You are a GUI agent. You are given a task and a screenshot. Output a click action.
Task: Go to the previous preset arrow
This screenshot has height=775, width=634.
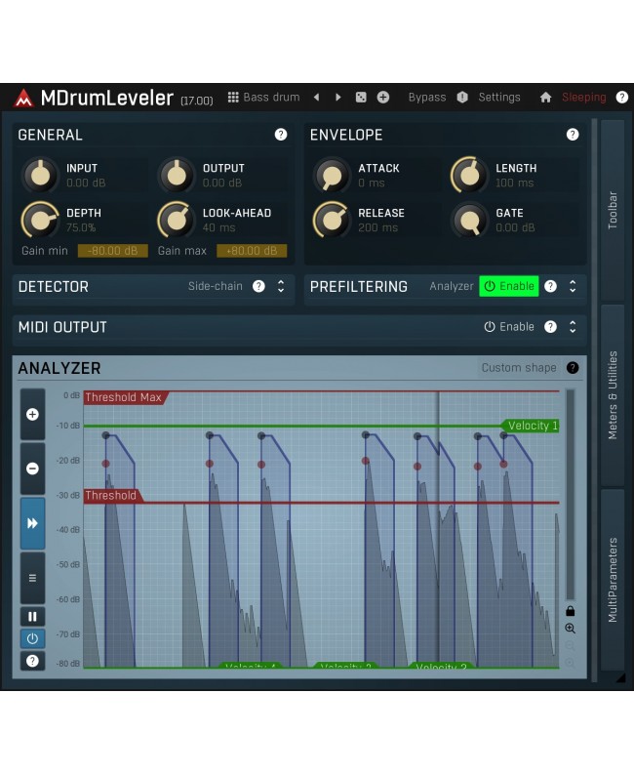point(316,97)
